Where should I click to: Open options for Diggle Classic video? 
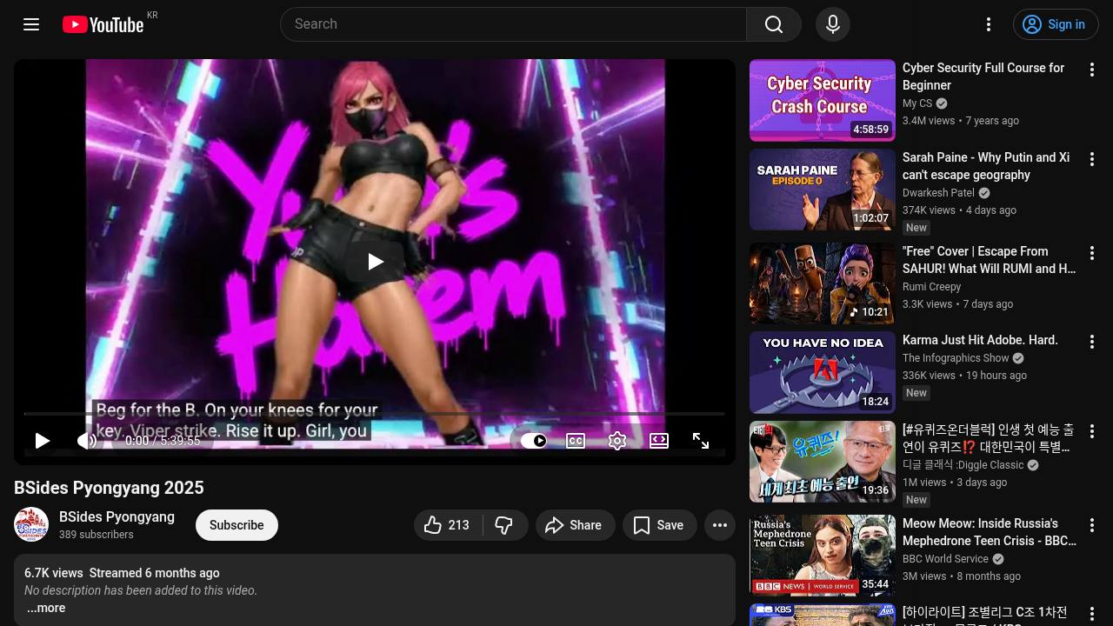pyautogui.click(x=1092, y=432)
